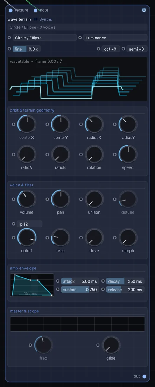Click the modulation port beside lp 12

pos(14,224)
